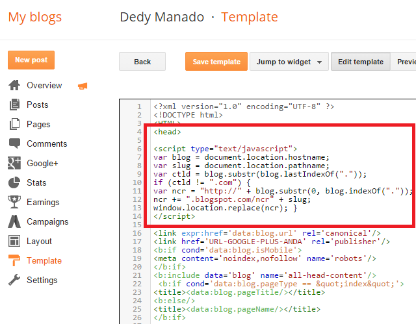Screen dimensions: 416x324
Task: Click the </b:if> on line 20
Action: point(170,267)
